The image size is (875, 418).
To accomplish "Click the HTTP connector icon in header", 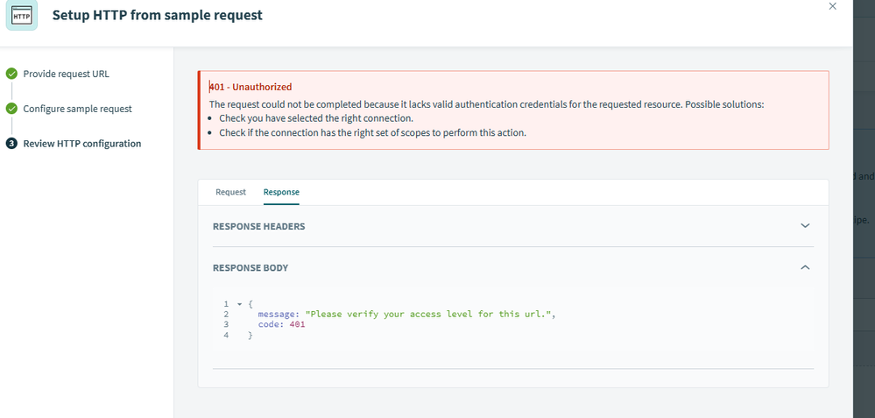I will (21, 16).
